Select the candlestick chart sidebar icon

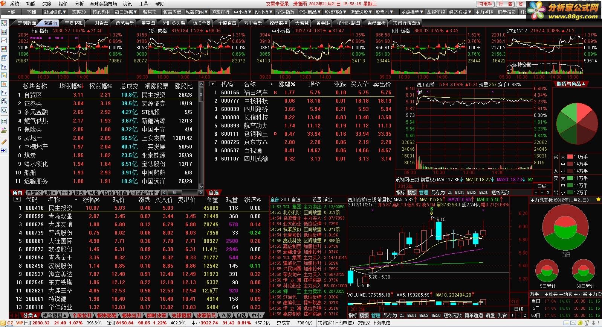[x=4, y=49]
